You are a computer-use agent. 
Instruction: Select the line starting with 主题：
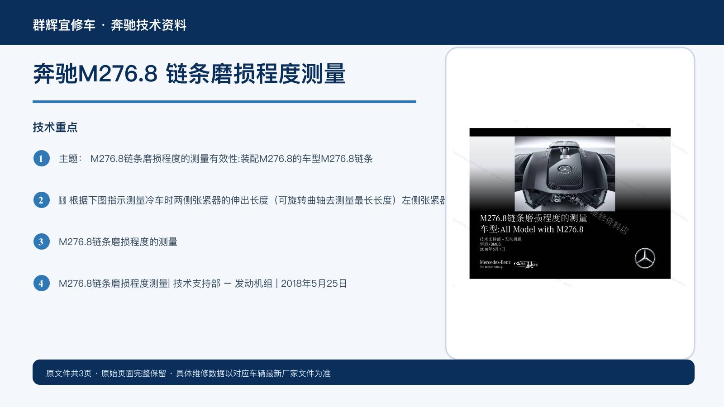point(216,159)
